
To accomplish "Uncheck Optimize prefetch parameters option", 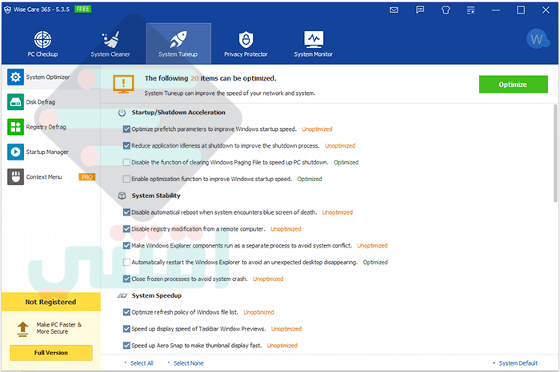I will 126,129.
